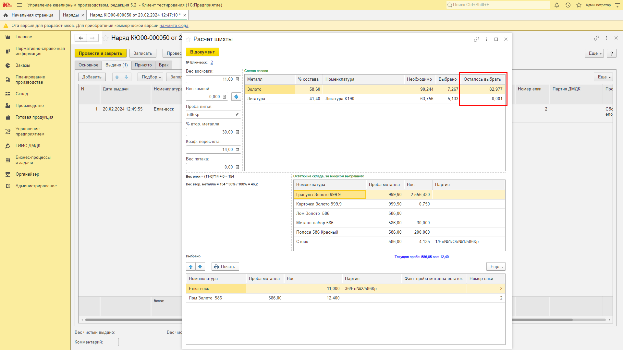Go forward with the right arrow button

tap(92, 38)
